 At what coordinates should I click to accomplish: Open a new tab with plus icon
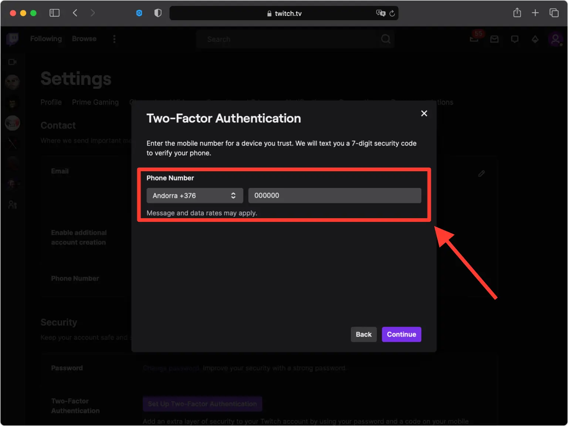pyautogui.click(x=535, y=13)
